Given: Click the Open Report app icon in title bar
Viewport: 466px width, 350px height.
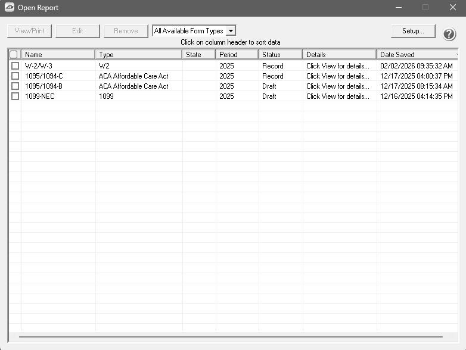Looking at the screenshot, I should coord(10,8).
